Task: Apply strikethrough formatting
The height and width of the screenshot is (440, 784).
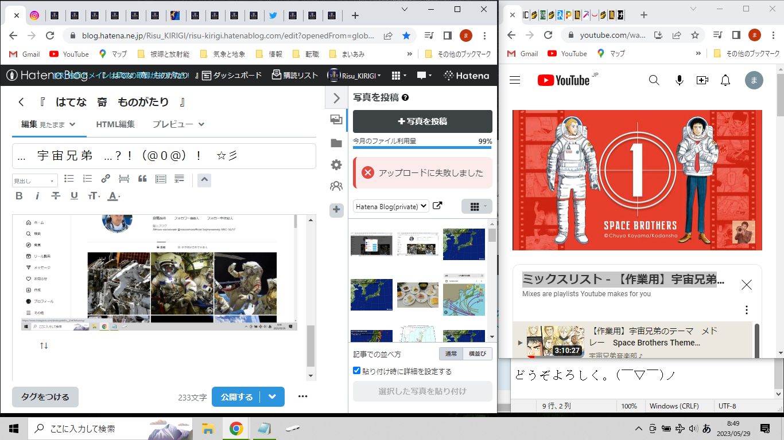Action: point(56,196)
